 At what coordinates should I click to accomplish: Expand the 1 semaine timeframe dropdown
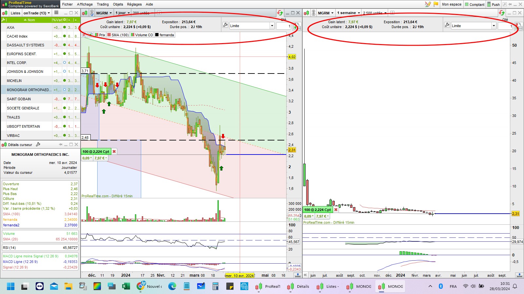click(x=348, y=13)
